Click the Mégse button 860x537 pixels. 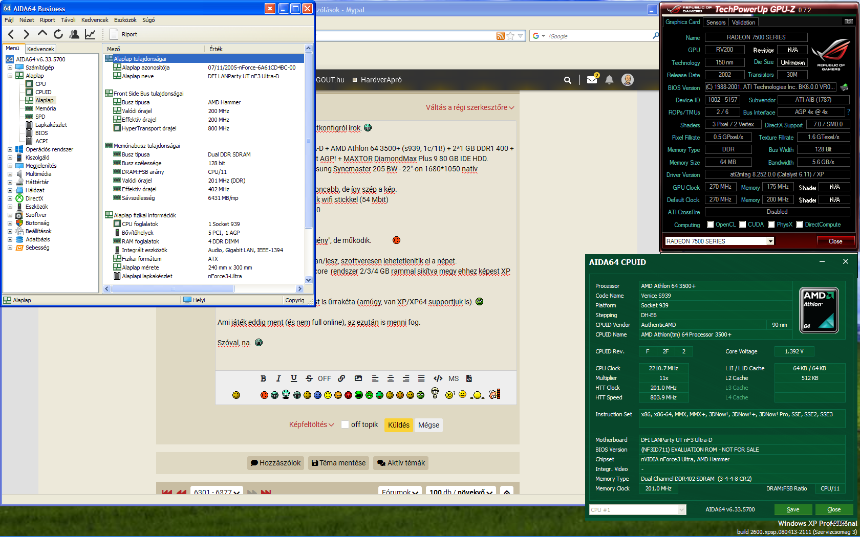tap(429, 425)
